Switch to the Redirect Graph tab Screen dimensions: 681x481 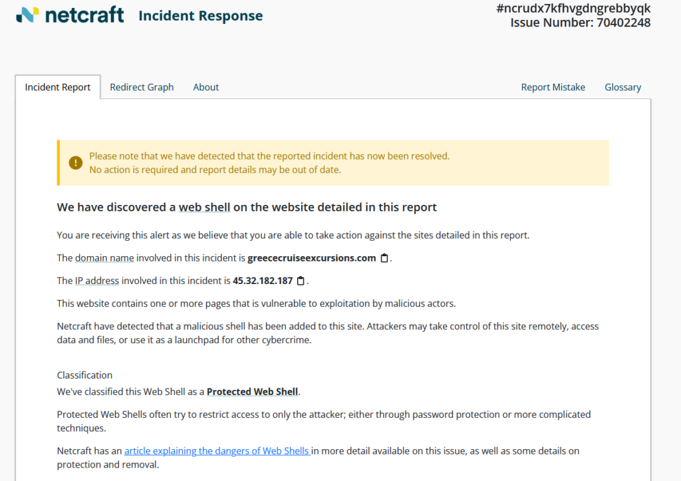point(142,87)
